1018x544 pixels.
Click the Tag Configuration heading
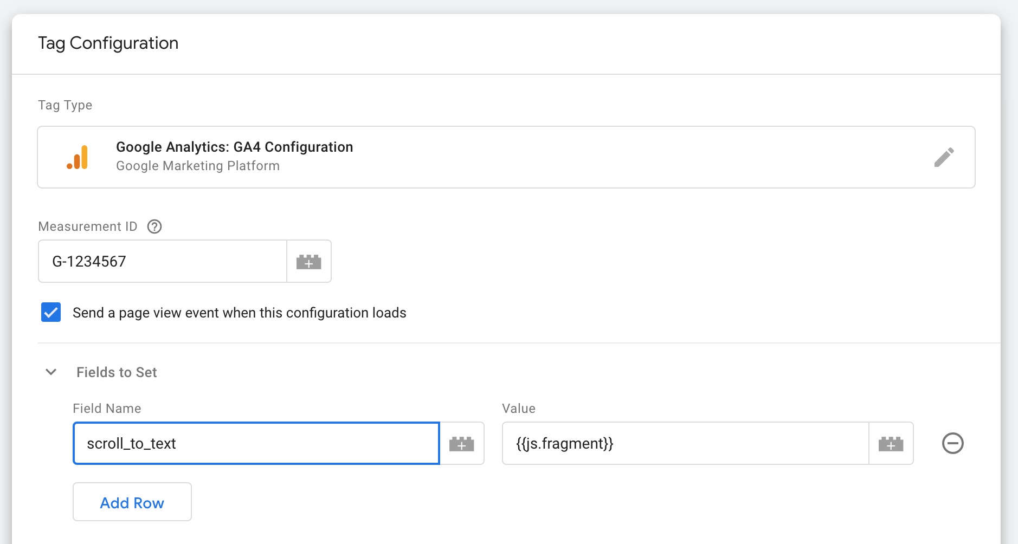click(x=108, y=43)
